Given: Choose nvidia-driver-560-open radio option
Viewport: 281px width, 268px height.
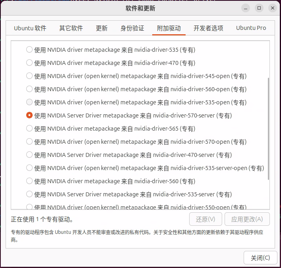Looking at the screenshot, I should click(x=29, y=89).
